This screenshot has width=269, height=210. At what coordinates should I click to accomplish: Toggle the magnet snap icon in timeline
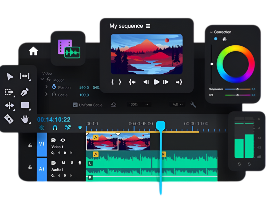coord(55,127)
